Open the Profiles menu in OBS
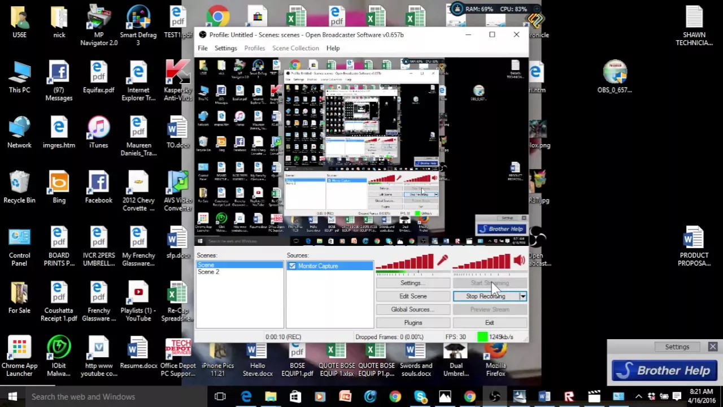Viewport: 723px width, 407px height. pyautogui.click(x=255, y=48)
